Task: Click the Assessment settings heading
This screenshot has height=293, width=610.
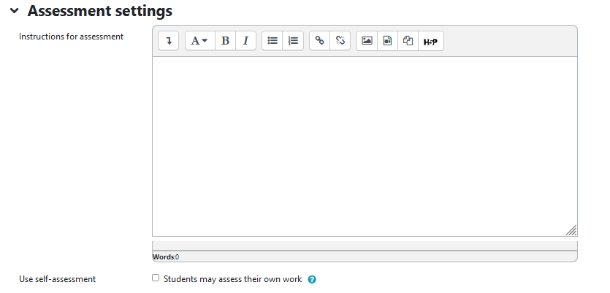Action: [x=100, y=11]
